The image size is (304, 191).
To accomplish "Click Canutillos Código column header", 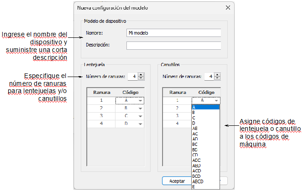I will (x=206, y=93).
